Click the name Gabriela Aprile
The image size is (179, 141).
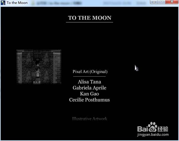[x=89, y=88]
